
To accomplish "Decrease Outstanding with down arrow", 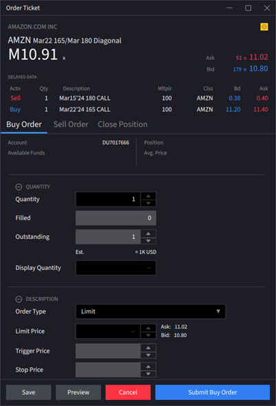I will tap(148, 240).
